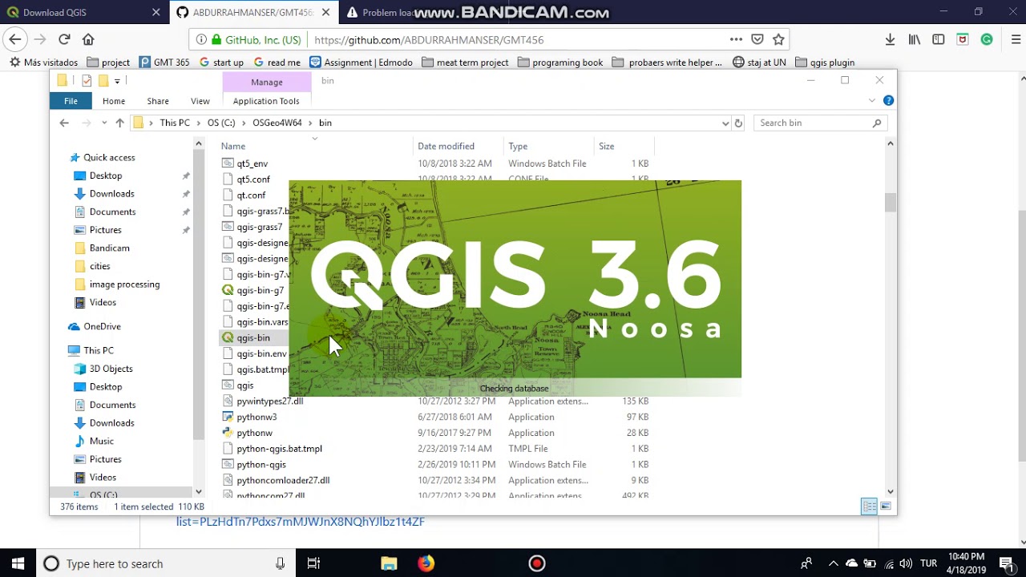Open the programing book bookmarks folder
This screenshot has width=1026, height=577.
[560, 62]
